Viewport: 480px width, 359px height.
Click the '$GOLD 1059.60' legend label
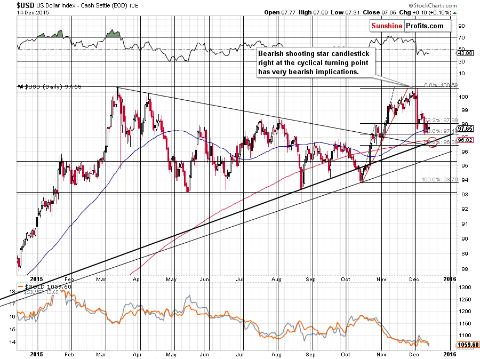[48, 287]
